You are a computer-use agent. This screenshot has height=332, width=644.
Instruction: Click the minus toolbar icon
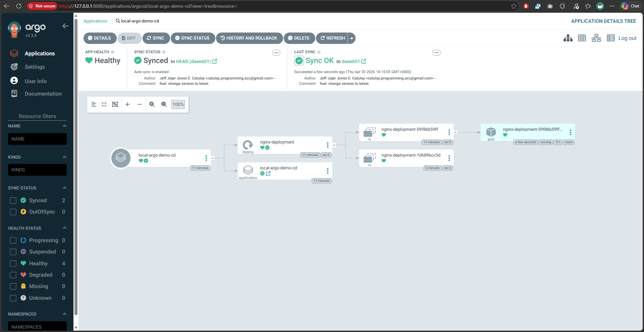[x=140, y=104]
